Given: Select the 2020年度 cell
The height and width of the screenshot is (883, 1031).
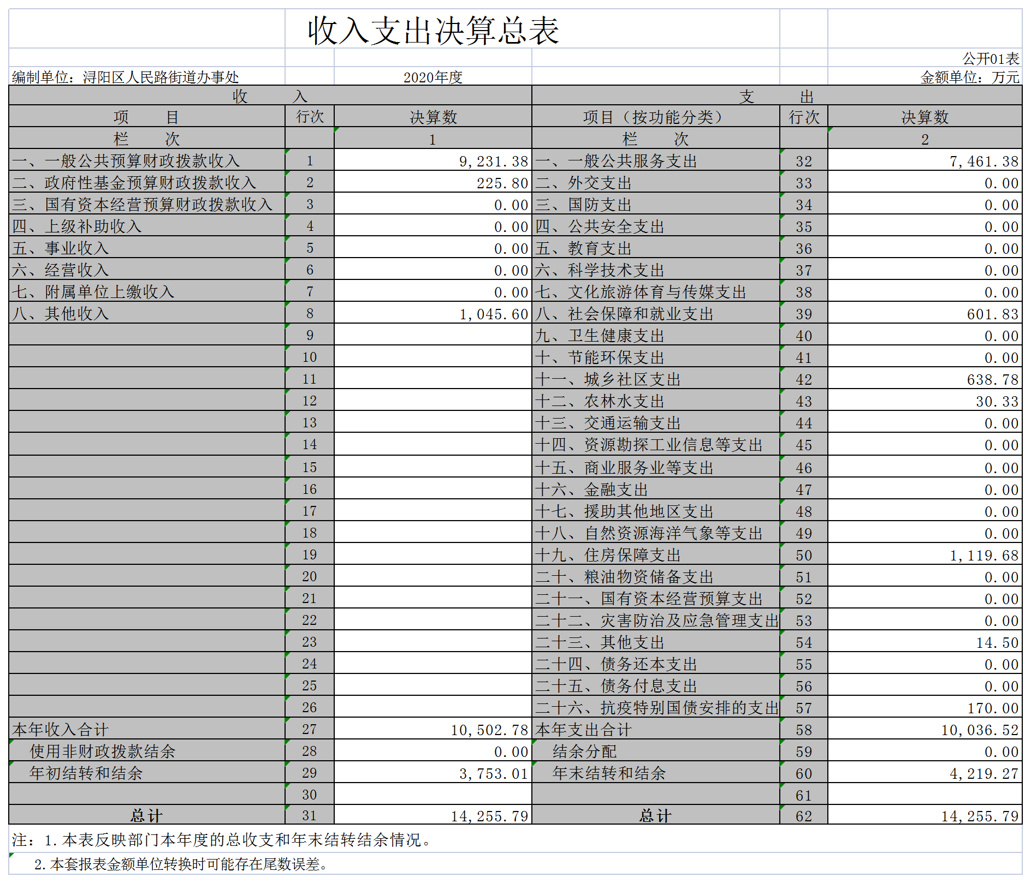Looking at the screenshot, I should click(x=431, y=77).
